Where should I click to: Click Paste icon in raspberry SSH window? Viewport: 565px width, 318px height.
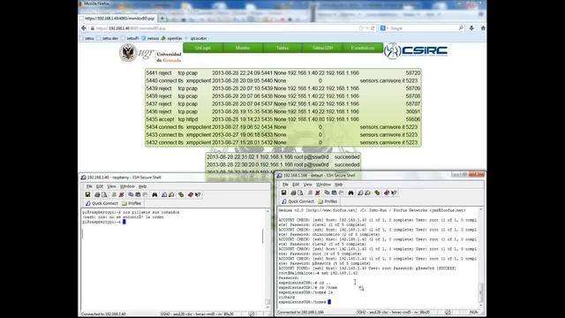coord(138,194)
